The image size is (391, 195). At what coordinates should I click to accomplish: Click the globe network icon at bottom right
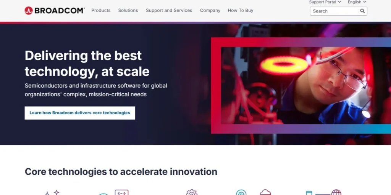(x=336, y=192)
